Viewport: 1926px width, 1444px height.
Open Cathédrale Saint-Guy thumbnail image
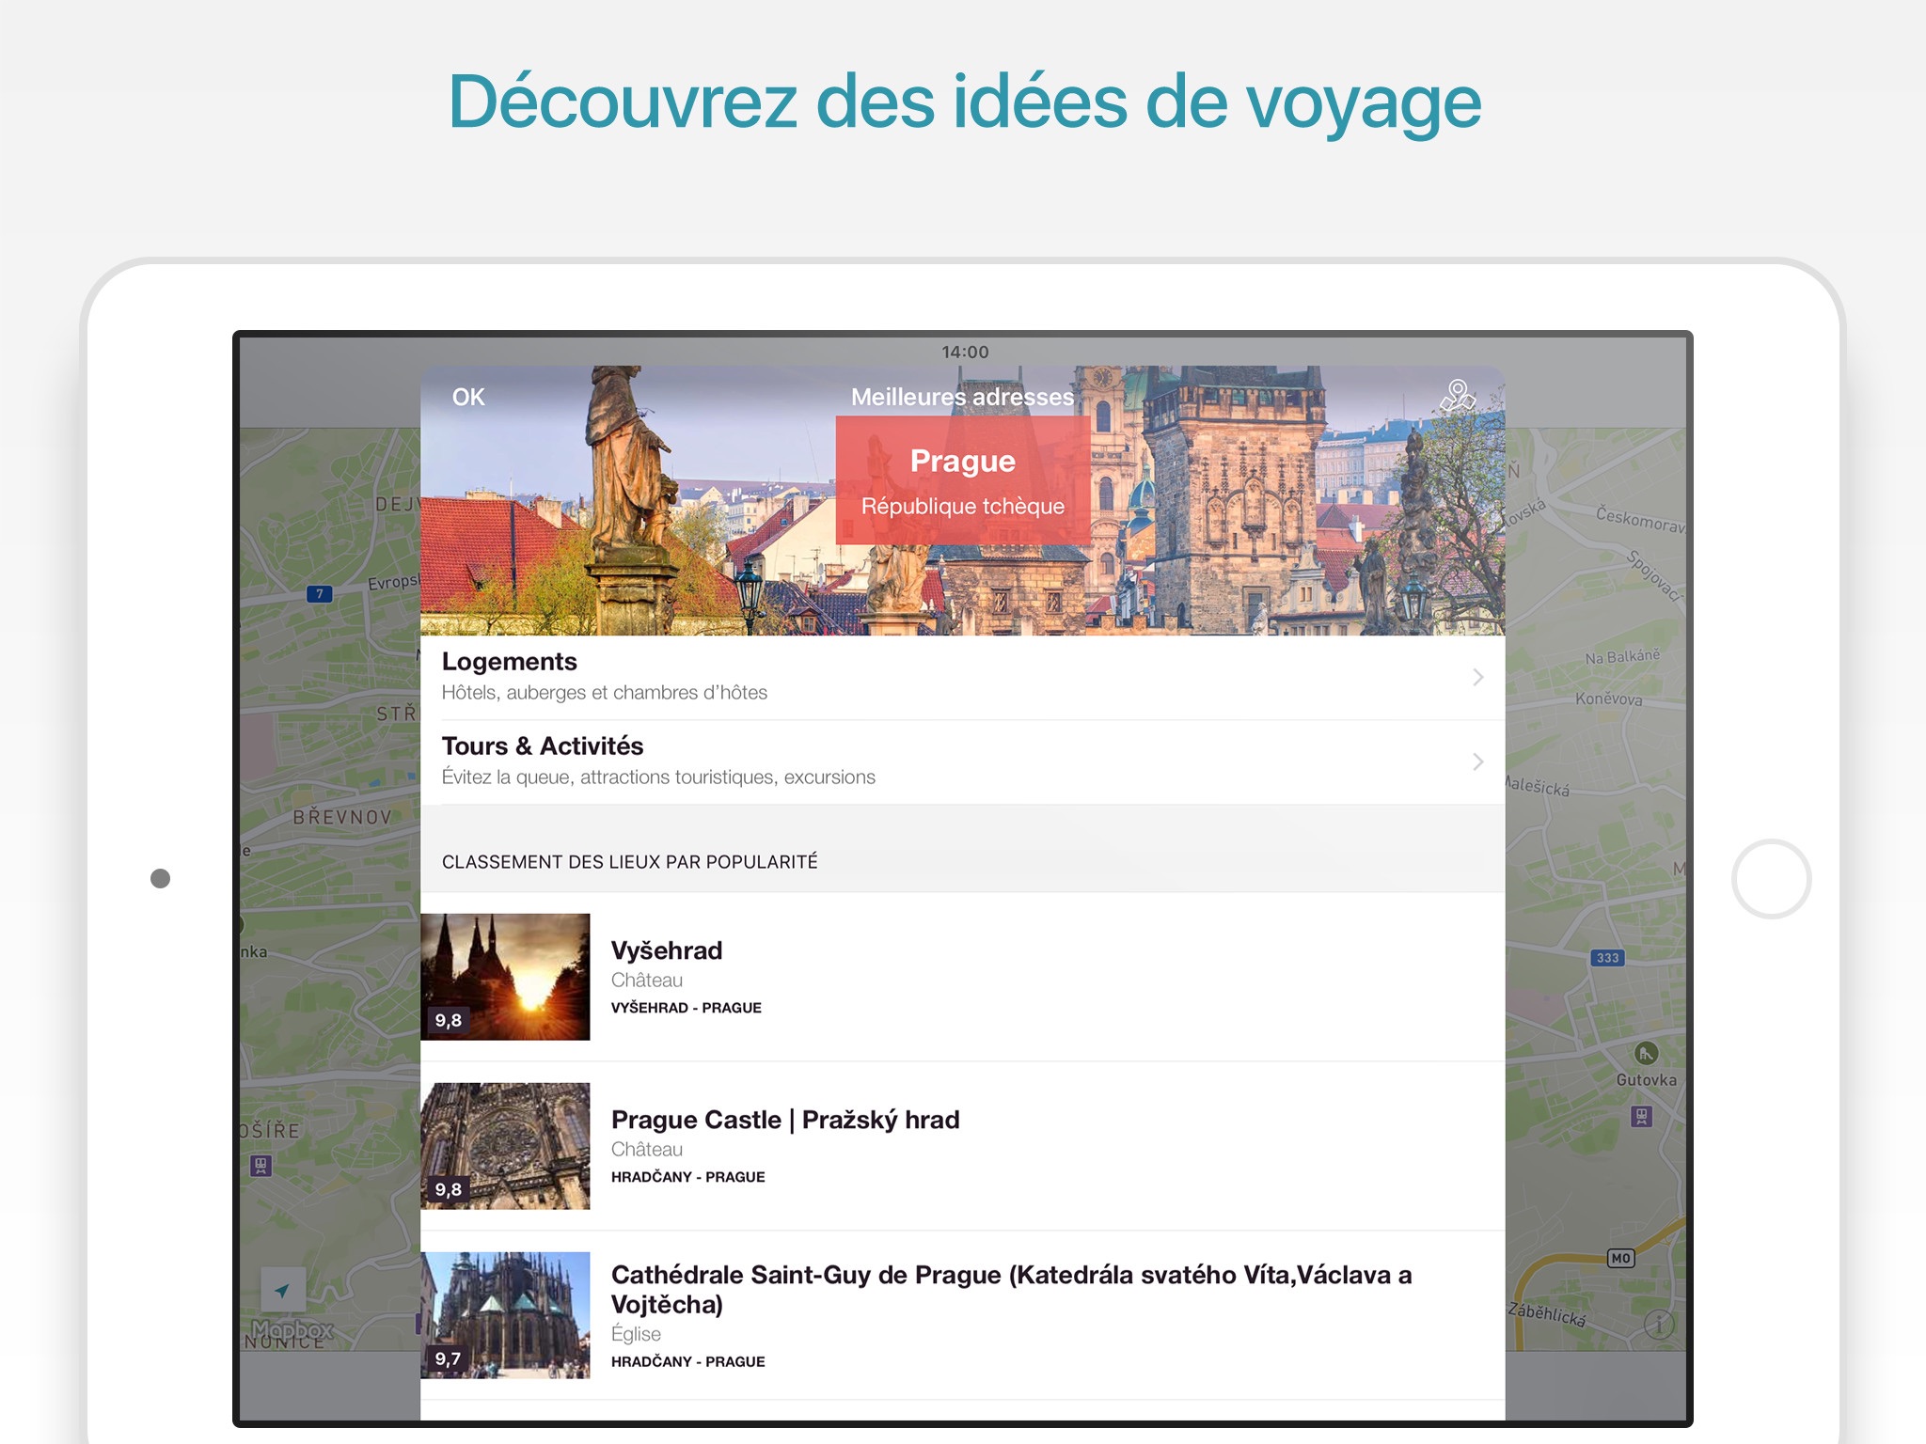505,1315
